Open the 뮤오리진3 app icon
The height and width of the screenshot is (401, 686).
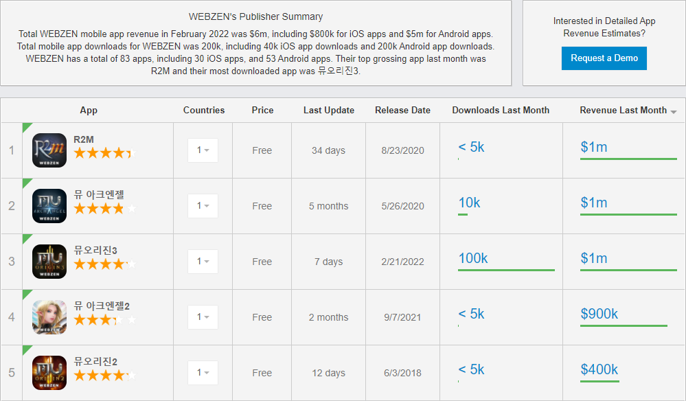tap(49, 262)
